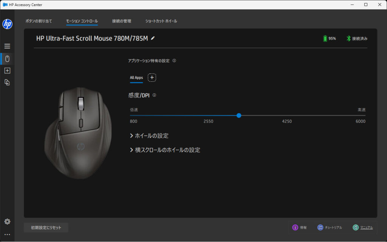Show info for アプリケーション特有の設定
Screen dimensions: 387x242
tap(174, 61)
